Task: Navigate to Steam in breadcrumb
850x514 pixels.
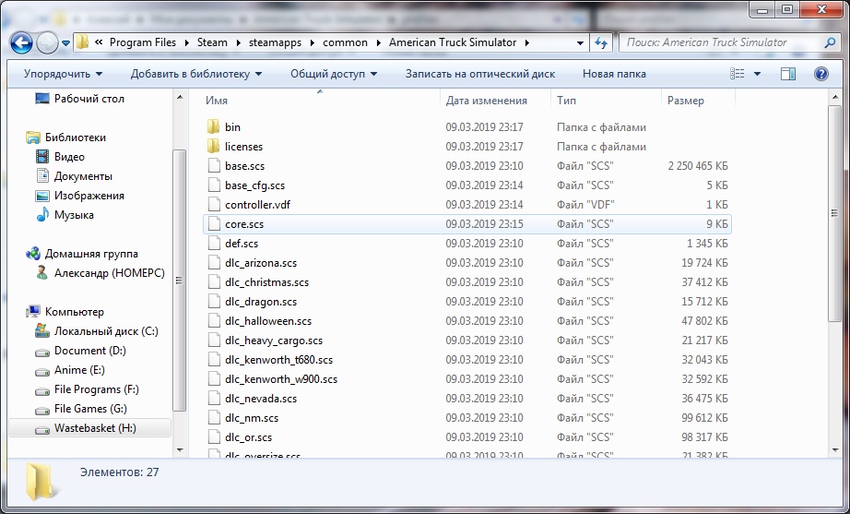Action: pos(212,42)
